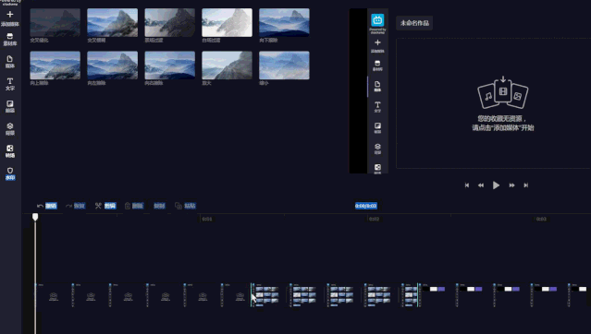
Task: Skip to start of the preview
Action: (467, 185)
